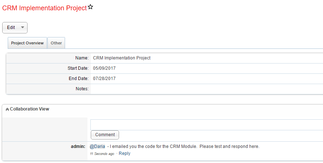Open the Edit button dropdown arrow
Viewport: 323px width, 163px height.
(23, 28)
